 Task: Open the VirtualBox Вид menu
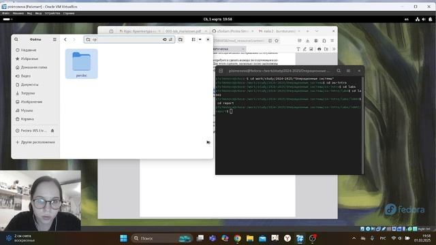tap(29, 14)
